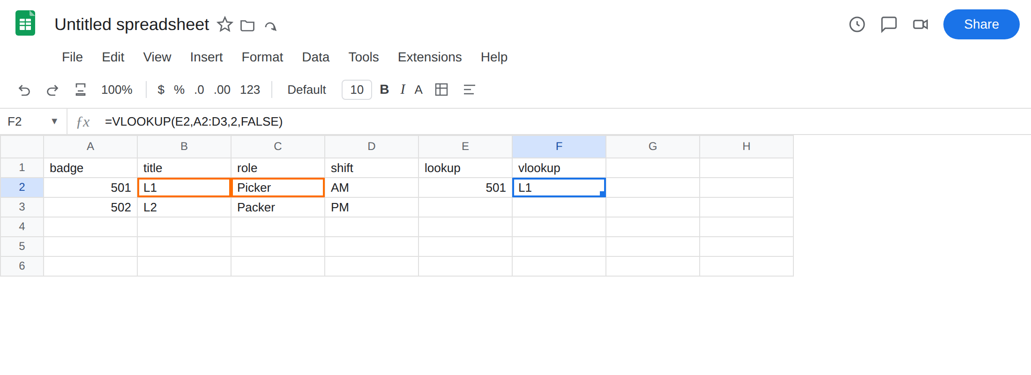Select cell containing 'PM'
1031x375 pixels.
pyautogui.click(x=372, y=207)
